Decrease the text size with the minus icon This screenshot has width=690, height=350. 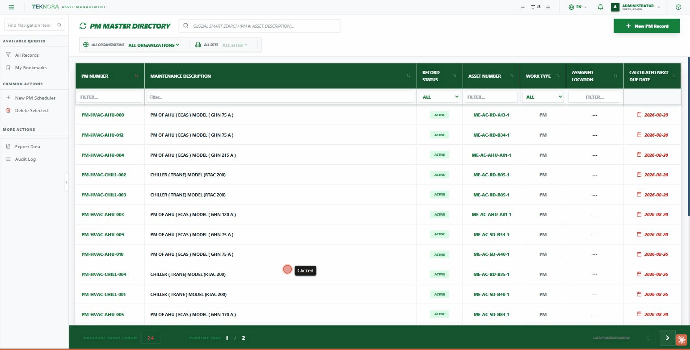523,7
